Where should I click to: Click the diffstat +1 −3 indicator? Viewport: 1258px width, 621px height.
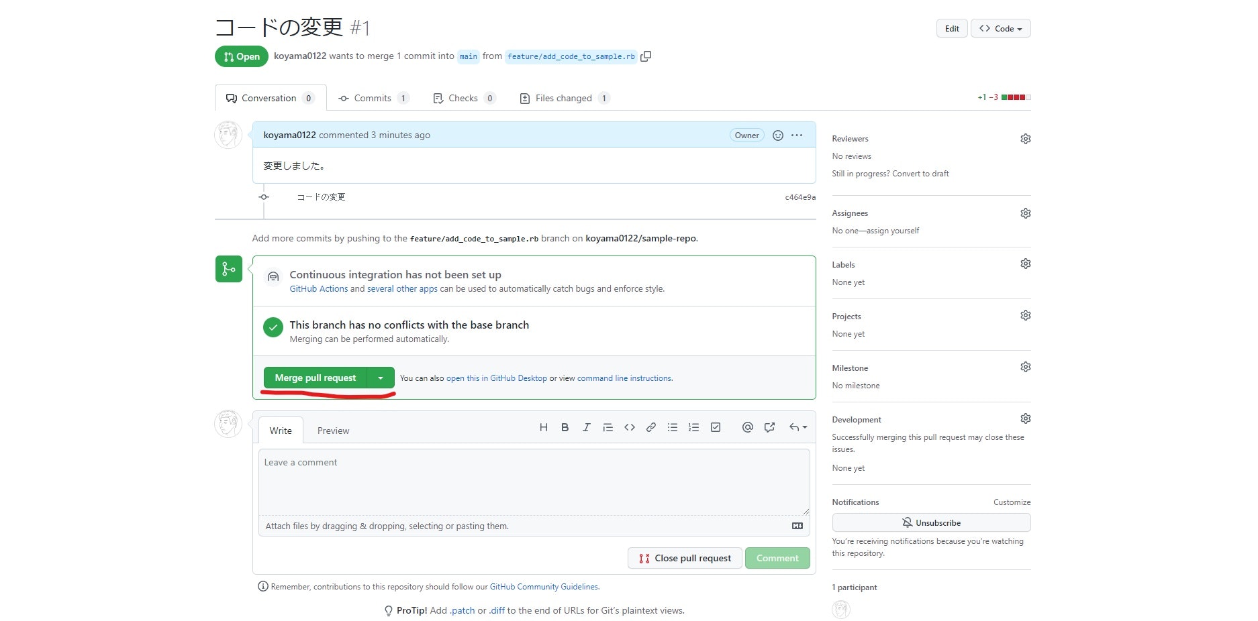[1004, 97]
